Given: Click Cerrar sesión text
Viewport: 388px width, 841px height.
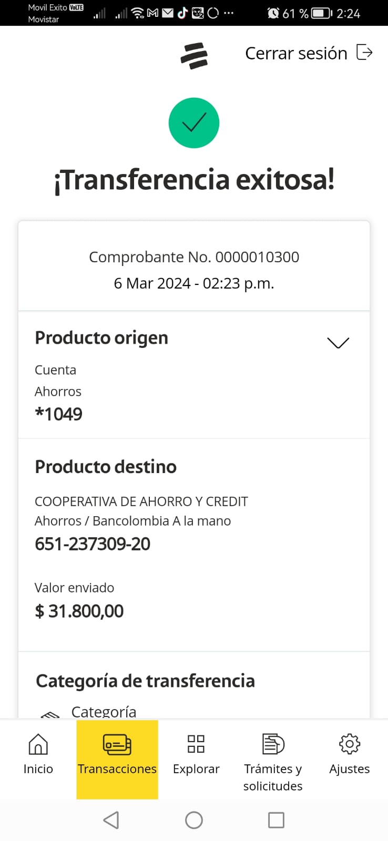Looking at the screenshot, I should [x=296, y=53].
